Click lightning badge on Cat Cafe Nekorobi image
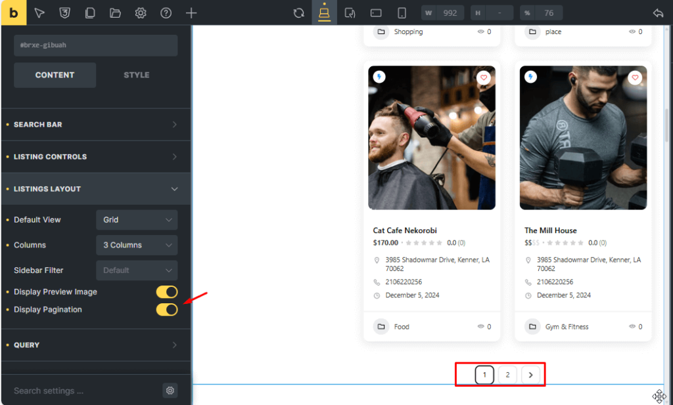This screenshot has width=673, height=405. (379, 77)
